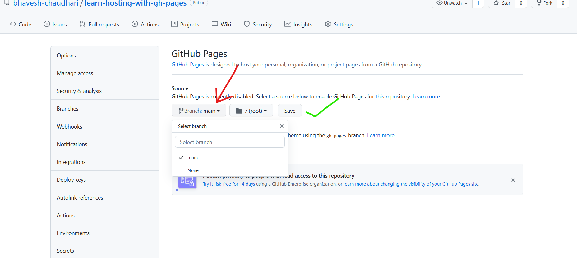Click the Star icon
The width and height of the screenshot is (577, 258).
click(496, 3)
